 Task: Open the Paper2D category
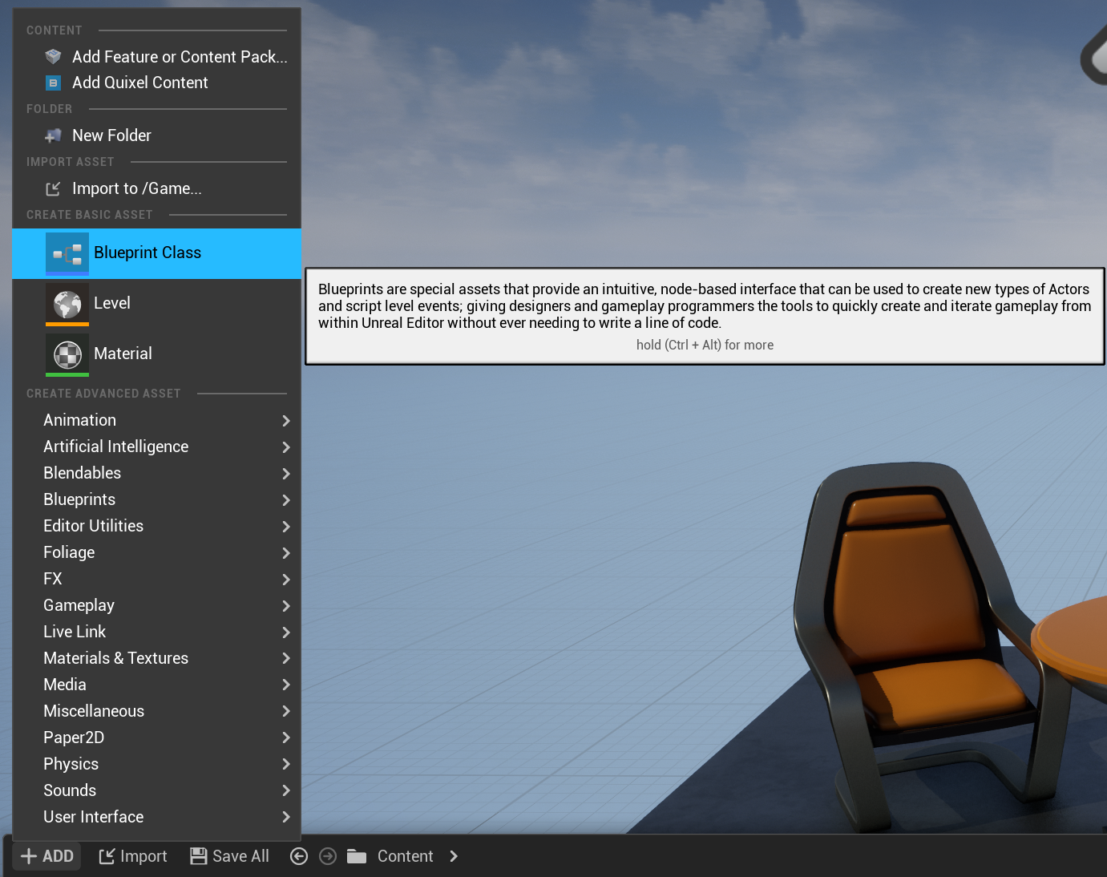click(x=157, y=738)
